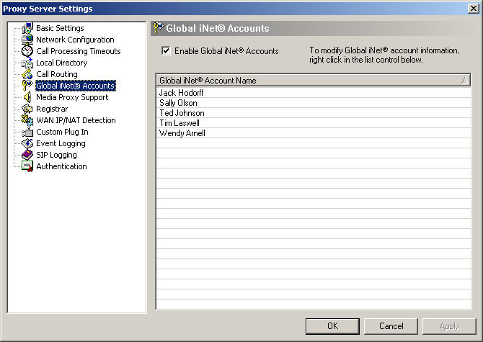Click the Local Directory icon
Image resolution: width=483 pixels, height=342 pixels.
(27, 63)
